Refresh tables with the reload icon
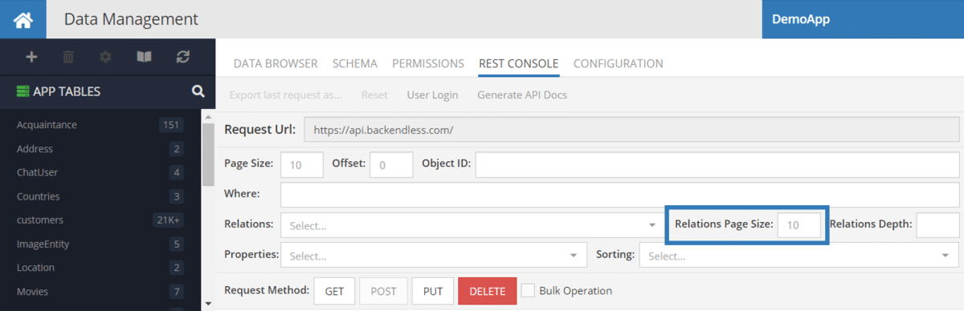964x311 pixels. point(183,57)
